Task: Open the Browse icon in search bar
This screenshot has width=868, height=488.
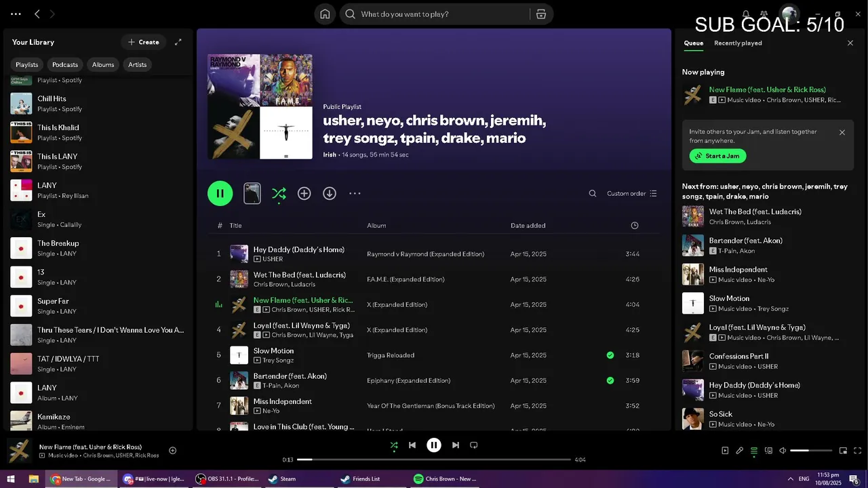Action: (x=541, y=14)
